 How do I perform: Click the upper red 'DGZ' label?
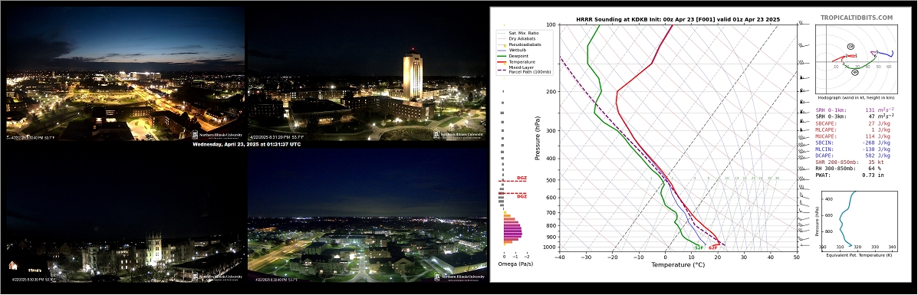[x=522, y=178]
